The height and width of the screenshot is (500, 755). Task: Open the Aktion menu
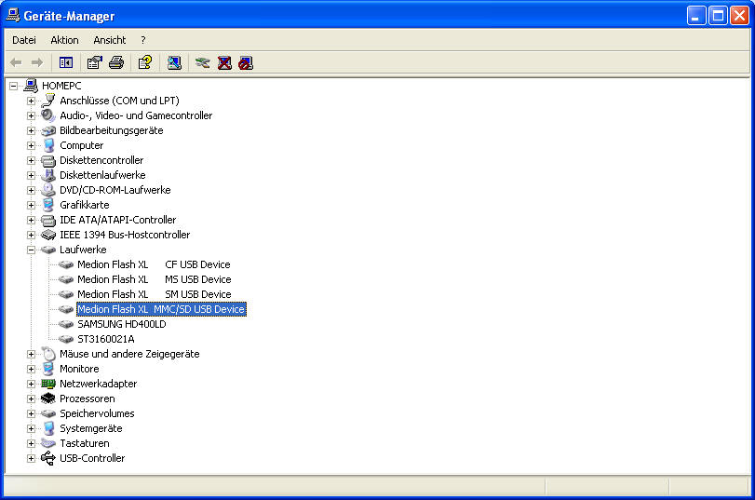coord(64,40)
